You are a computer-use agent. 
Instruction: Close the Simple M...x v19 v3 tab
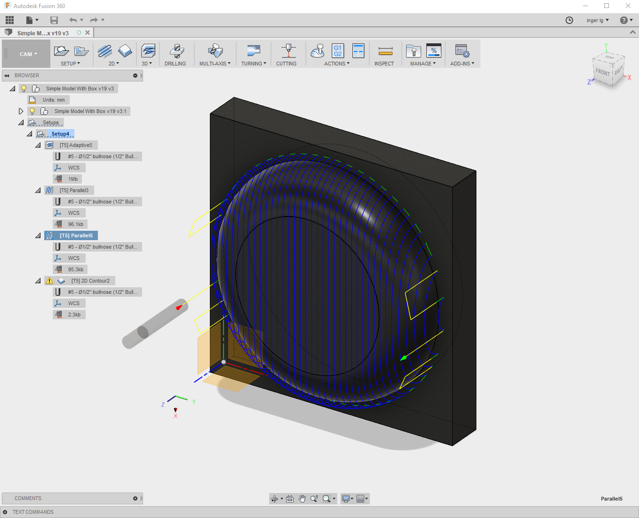point(88,32)
